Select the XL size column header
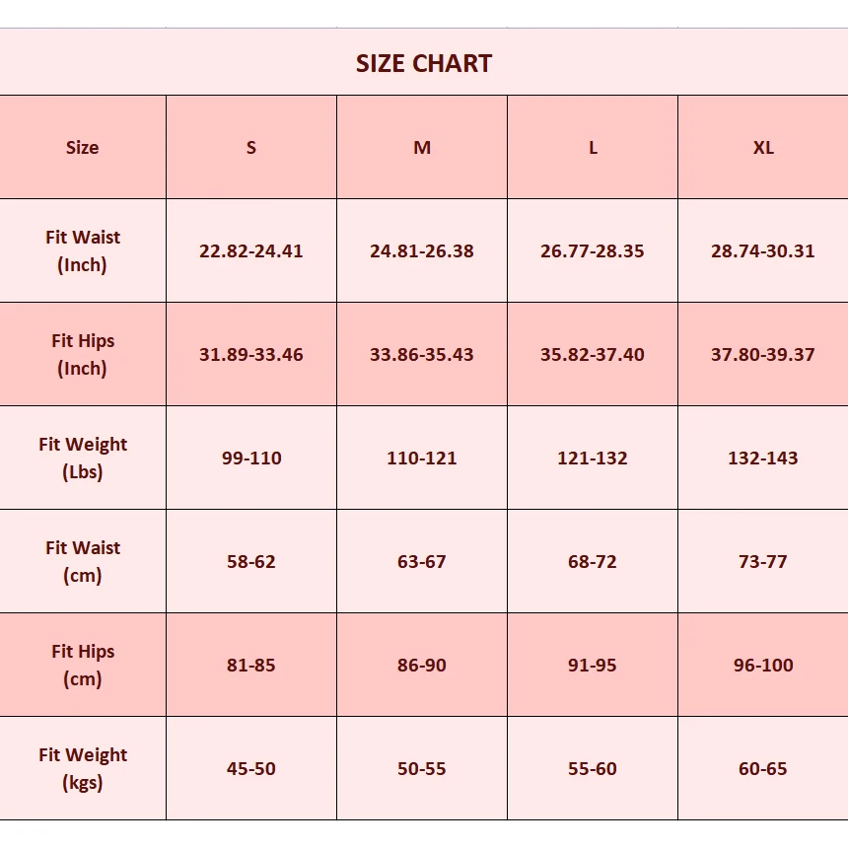This screenshot has height=848, width=848. (763, 147)
